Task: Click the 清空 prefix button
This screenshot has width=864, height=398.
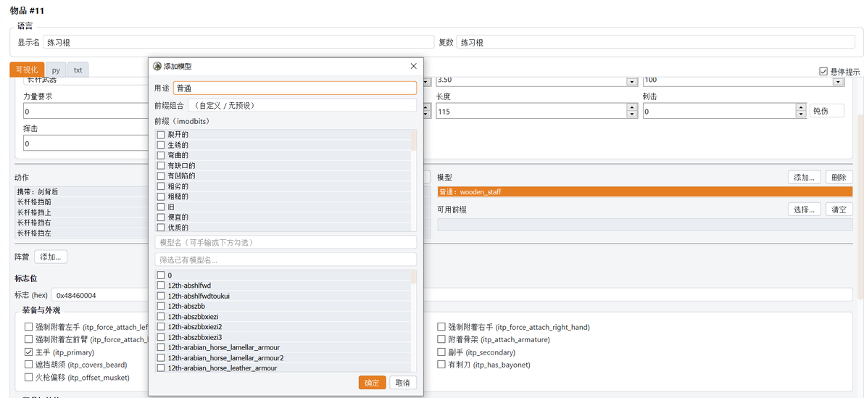Action: tap(839, 210)
